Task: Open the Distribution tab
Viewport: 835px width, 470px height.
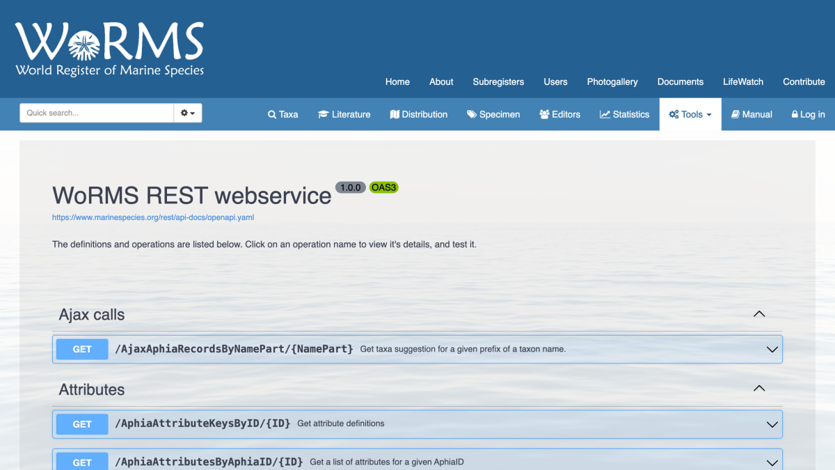Action: click(x=419, y=114)
